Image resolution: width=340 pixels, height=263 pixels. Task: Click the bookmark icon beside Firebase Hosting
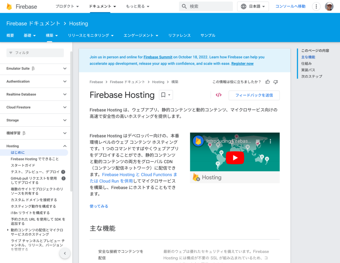[x=163, y=95]
